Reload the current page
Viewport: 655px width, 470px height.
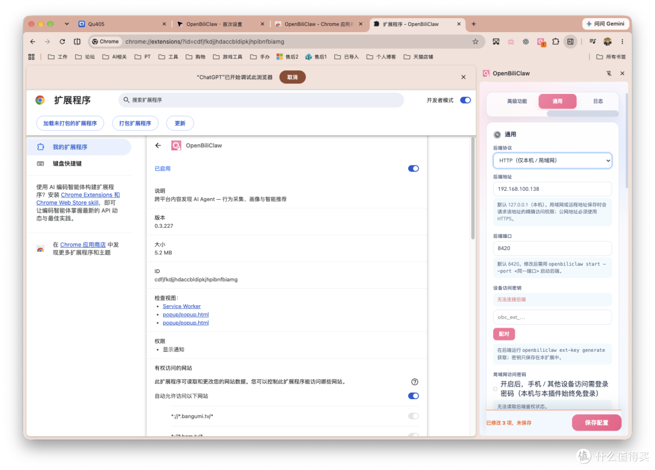62,42
